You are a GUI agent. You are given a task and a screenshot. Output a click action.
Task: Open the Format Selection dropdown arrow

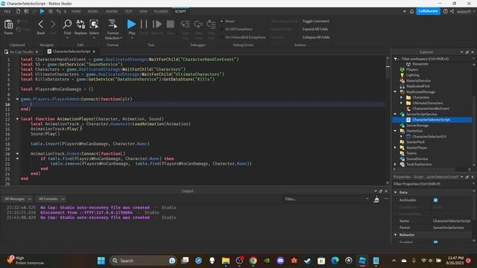(121, 38)
